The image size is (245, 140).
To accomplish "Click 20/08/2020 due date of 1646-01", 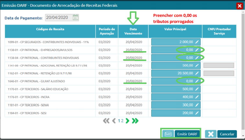I will [x=134, y=81].
